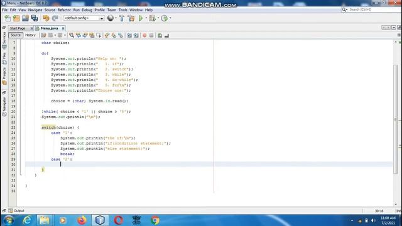Toggle Rectangular Selection icon
Viewport: 402px width, 226px height.
[x=99, y=35]
